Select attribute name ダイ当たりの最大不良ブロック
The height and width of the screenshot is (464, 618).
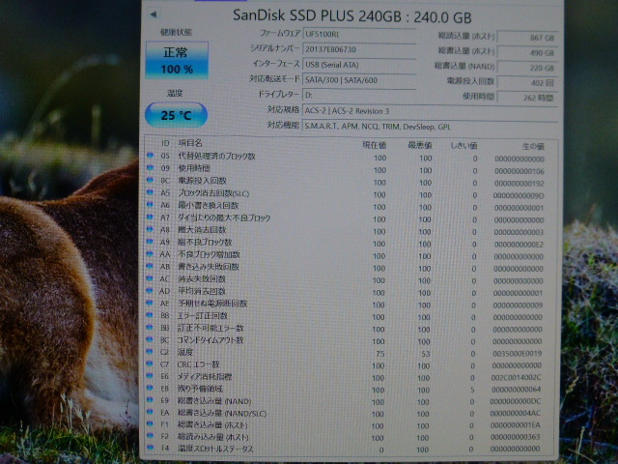(224, 217)
